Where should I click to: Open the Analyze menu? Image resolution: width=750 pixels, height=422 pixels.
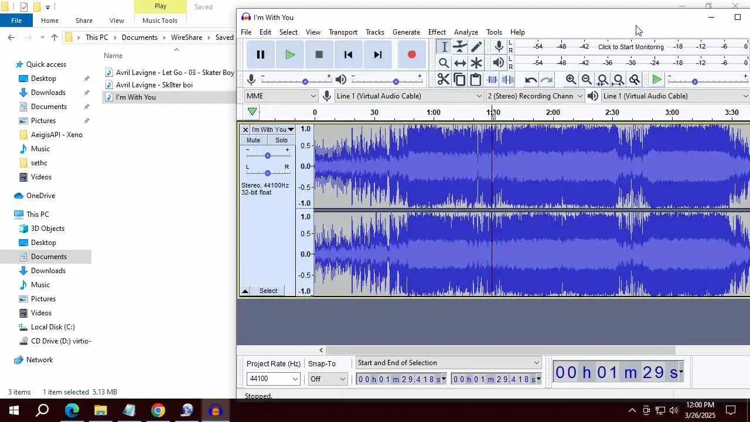tap(466, 32)
